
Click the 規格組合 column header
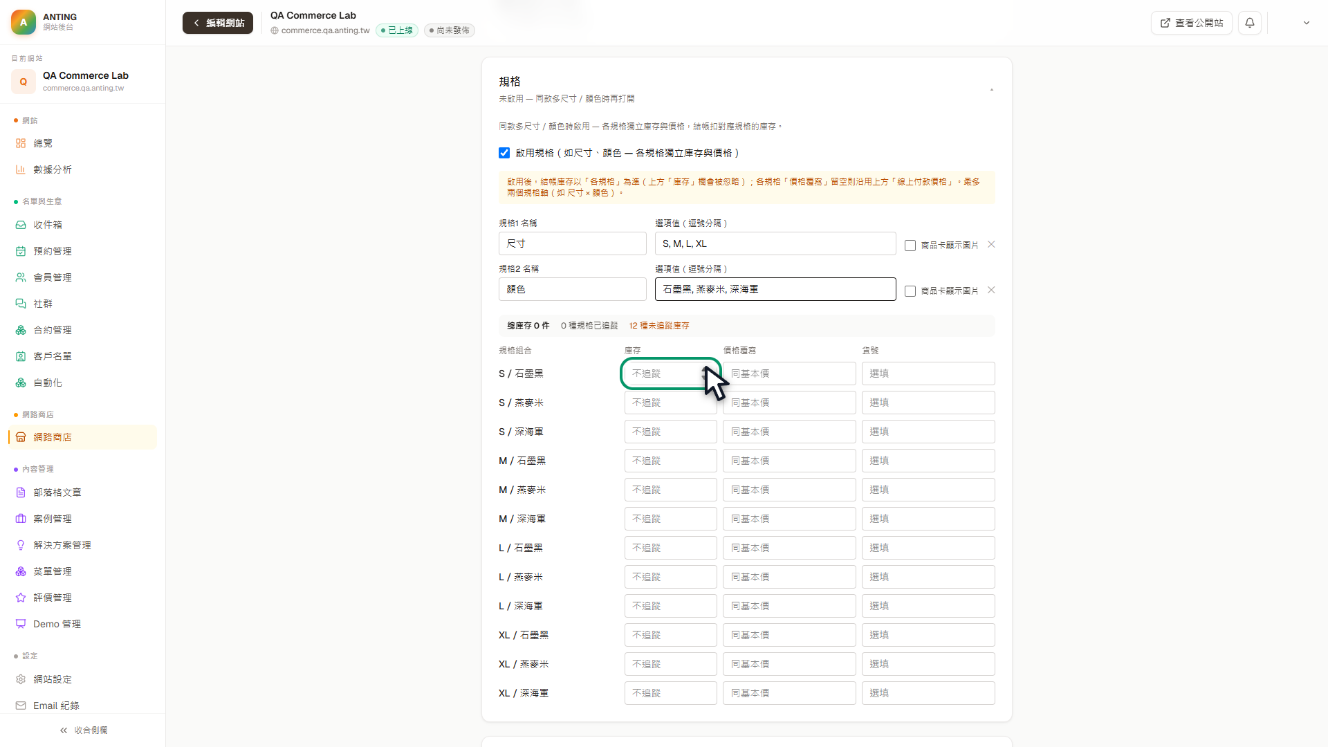coord(515,351)
